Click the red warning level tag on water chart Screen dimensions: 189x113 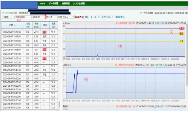pos(181,28)
